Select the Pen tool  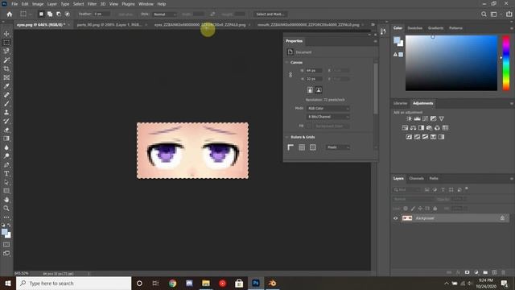(x=6, y=164)
